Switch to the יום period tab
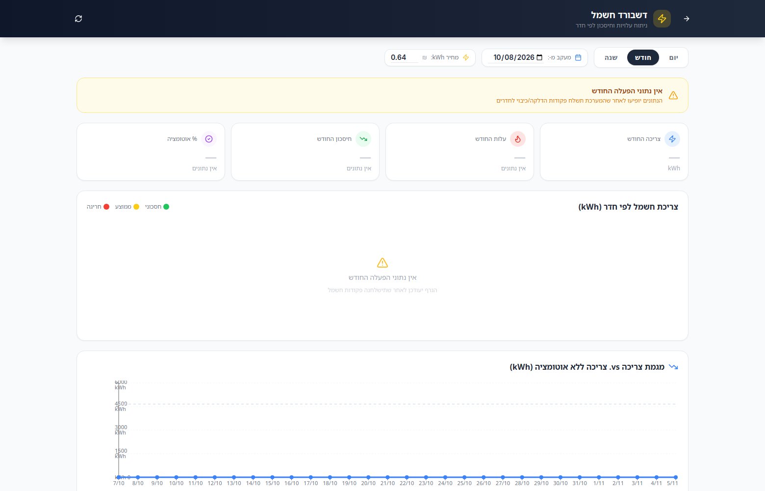The image size is (765, 491). tap(674, 57)
